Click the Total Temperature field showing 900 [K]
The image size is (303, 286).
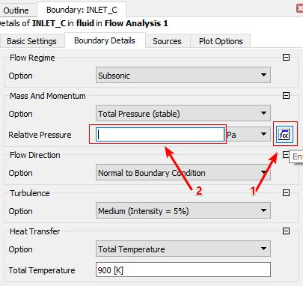[x=183, y=270]
